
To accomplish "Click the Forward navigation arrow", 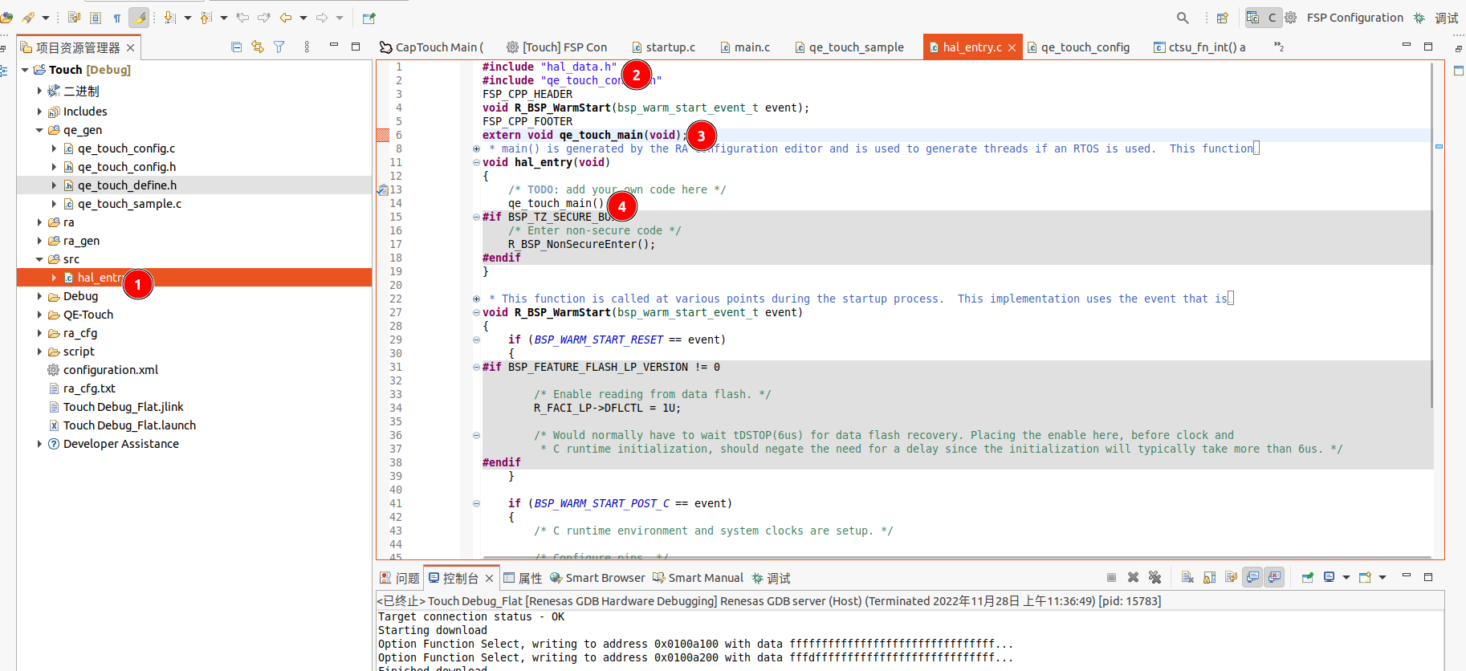I will (x=322, y=18).
